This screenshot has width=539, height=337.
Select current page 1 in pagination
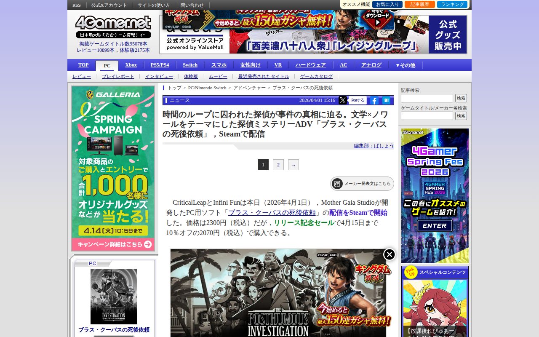click(x=263, y=165)
